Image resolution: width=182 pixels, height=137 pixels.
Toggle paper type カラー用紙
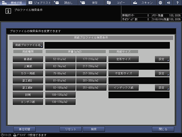(x=28, y=73)
